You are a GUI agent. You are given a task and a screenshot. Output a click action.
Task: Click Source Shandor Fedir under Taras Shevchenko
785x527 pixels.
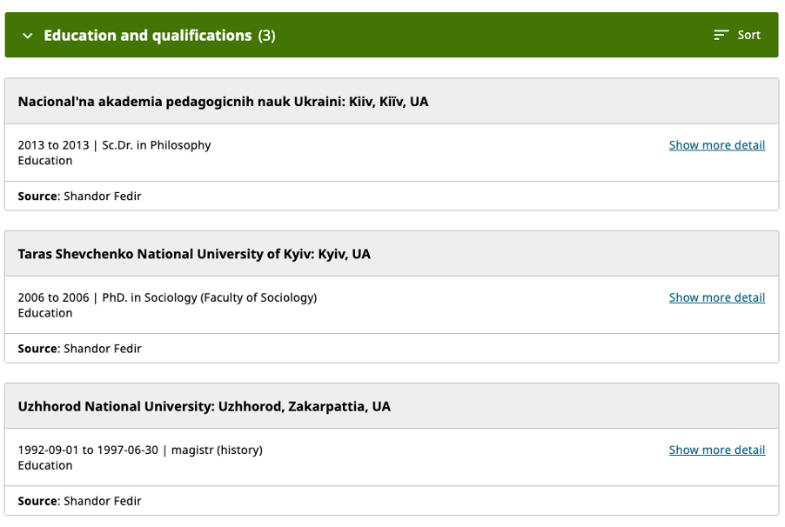pyautogui.click(x=79, y=349)
